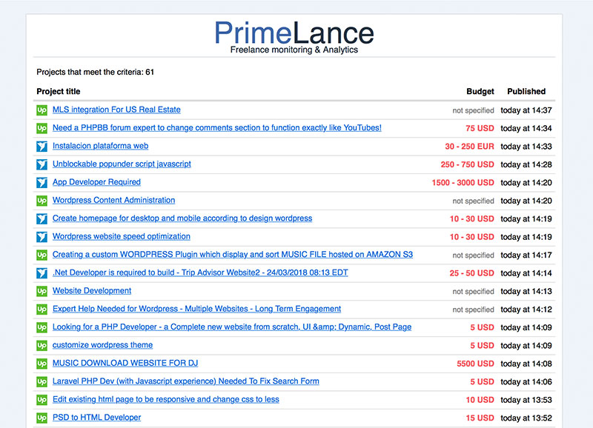
Task: Click Freelancer icon beside Unblockable popunder script
Action: (x=42, y=164)
